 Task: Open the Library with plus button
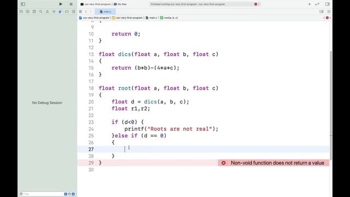tap(310, 4)
